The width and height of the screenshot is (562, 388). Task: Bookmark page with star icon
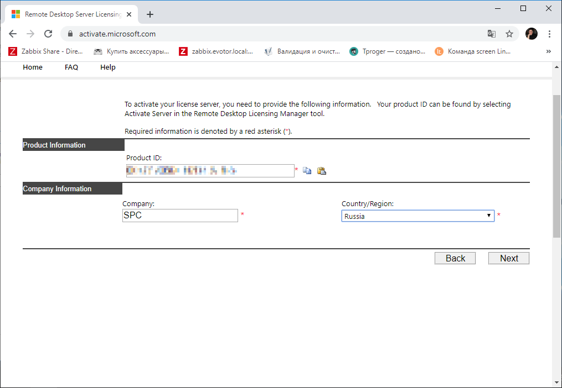(x=509, y=34)
